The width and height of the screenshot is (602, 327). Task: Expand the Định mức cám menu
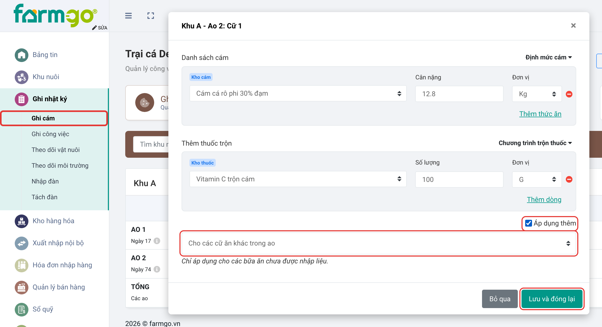pyautogui.click(x=549, y=57)
